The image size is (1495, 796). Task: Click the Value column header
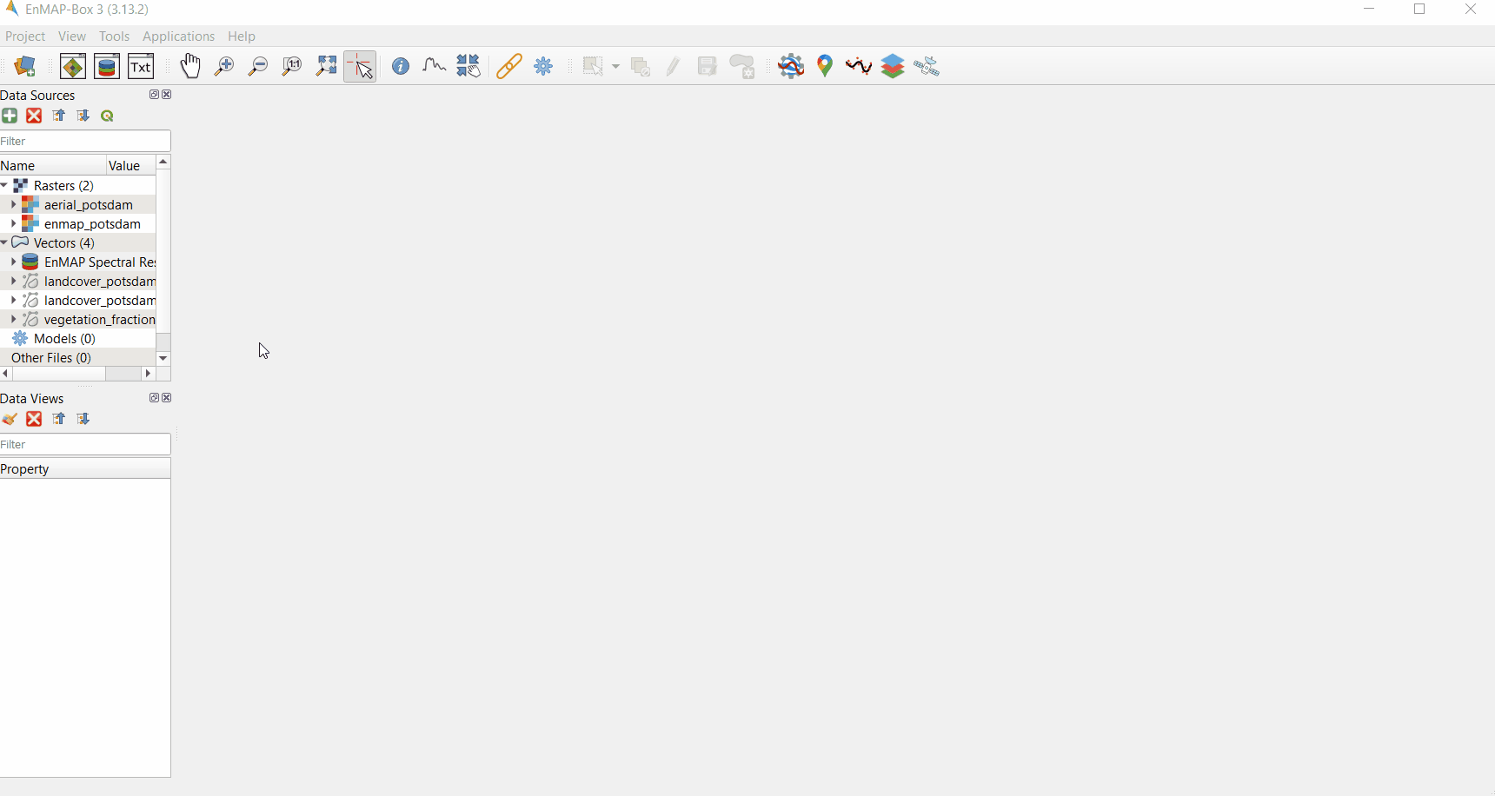point(130,165)
